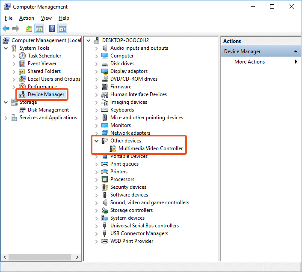Click the left pane horizontal scrollbar thumb
This screenshot has height=272, width=302.
pyautogui.click(x=40, y=257)
